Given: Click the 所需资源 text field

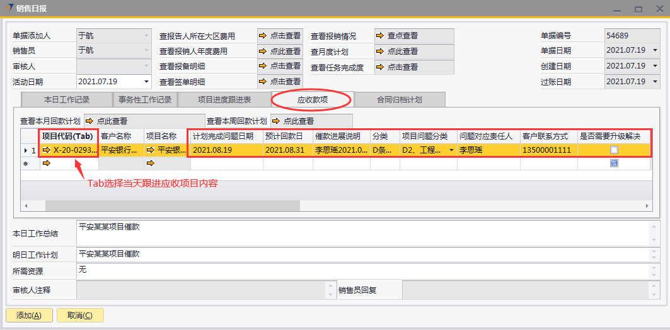Looking at the screenshot, I should click(x=362, y=271).
